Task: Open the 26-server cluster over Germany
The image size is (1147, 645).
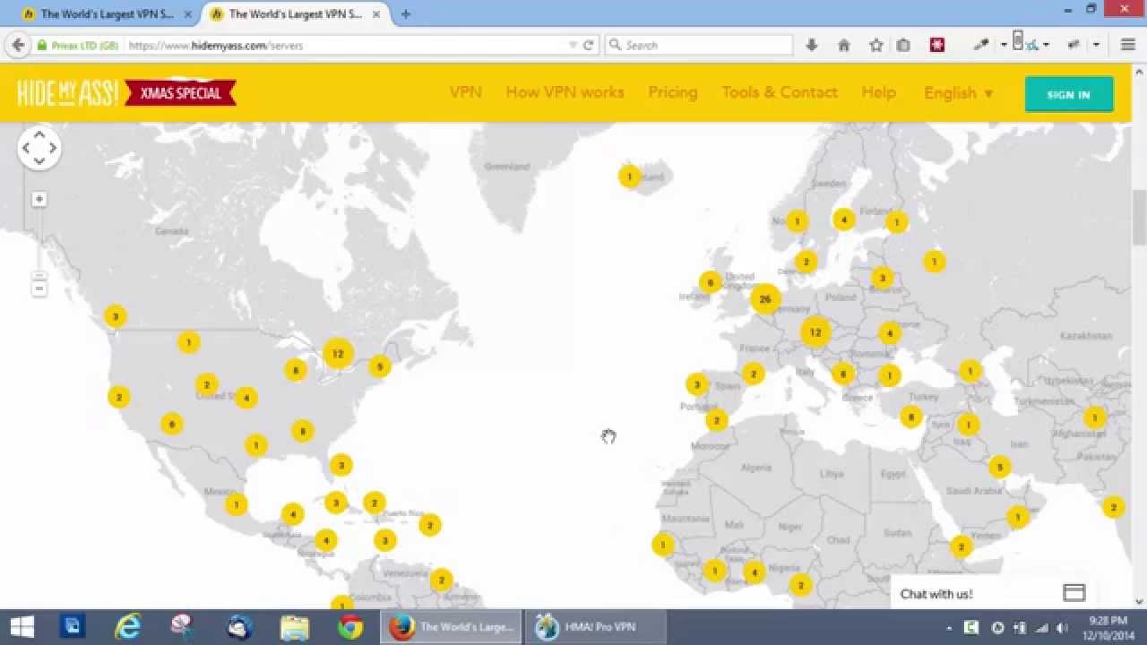Action: 765,299
